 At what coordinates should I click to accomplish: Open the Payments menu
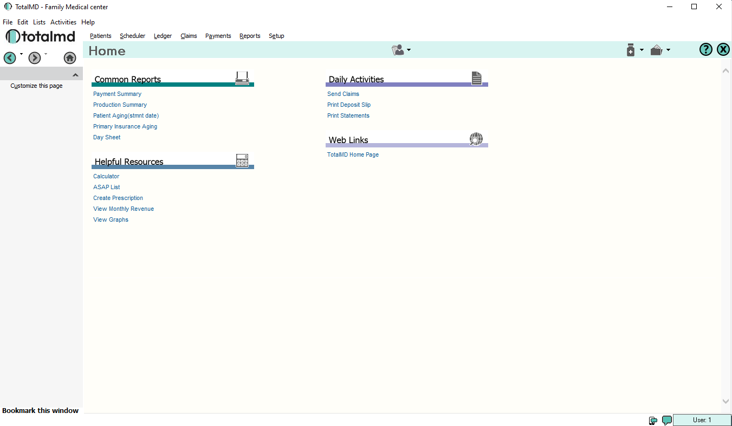(x=218, y=36)
